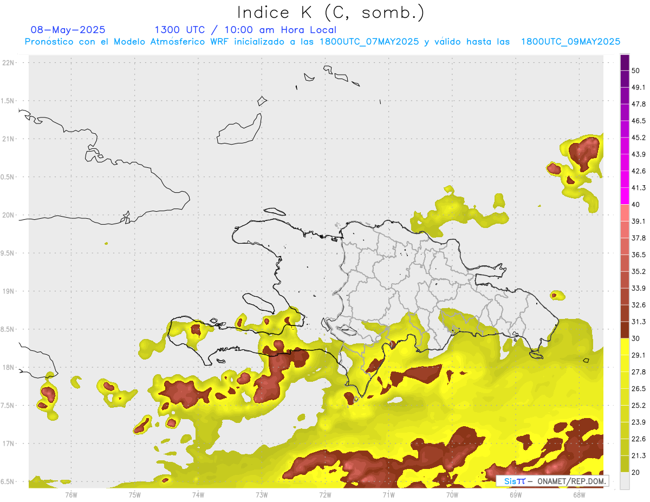
Task: Click the 21N latitude label
Action: pos(8,139)
